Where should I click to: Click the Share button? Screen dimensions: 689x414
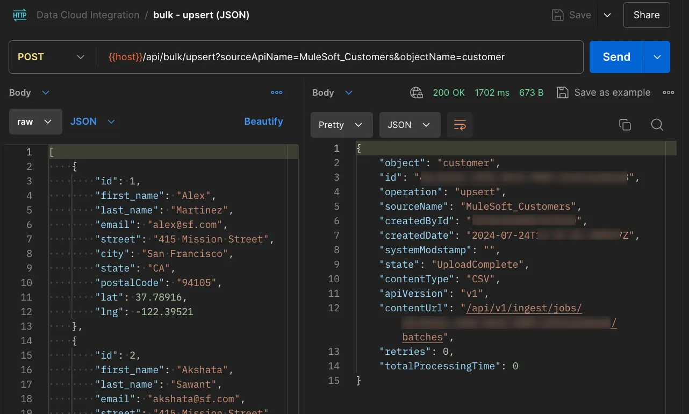(x=647, y=15)
